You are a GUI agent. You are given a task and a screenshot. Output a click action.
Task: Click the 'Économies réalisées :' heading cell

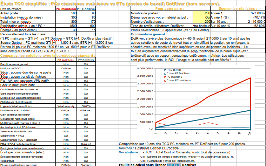pyautogui.click(x=238, y=9)
